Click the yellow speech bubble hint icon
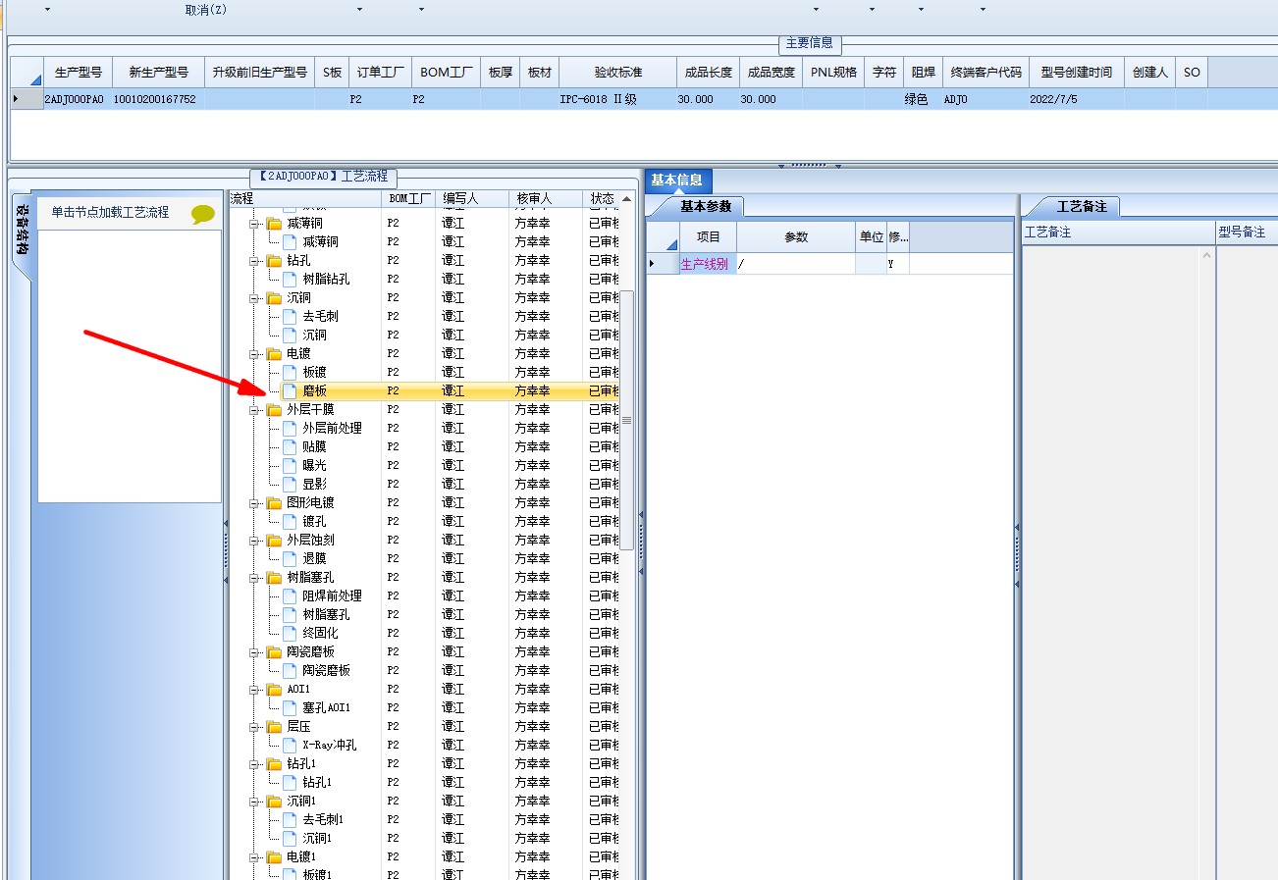The image size is (1278, 880). click(203, 214)
